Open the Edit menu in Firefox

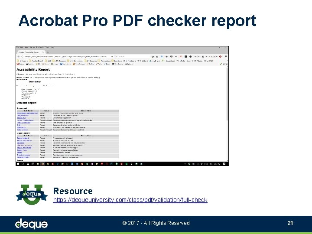point(22,47)
